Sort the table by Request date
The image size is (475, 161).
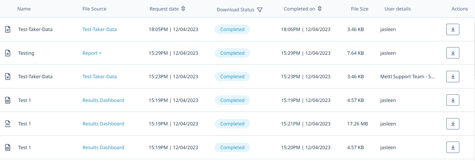183,8
